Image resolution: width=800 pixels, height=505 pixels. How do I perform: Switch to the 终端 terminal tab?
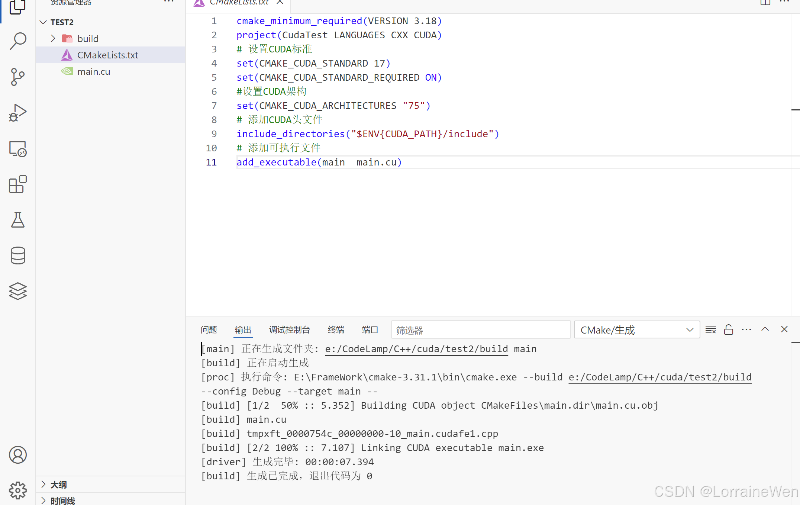tap(336, 330)
